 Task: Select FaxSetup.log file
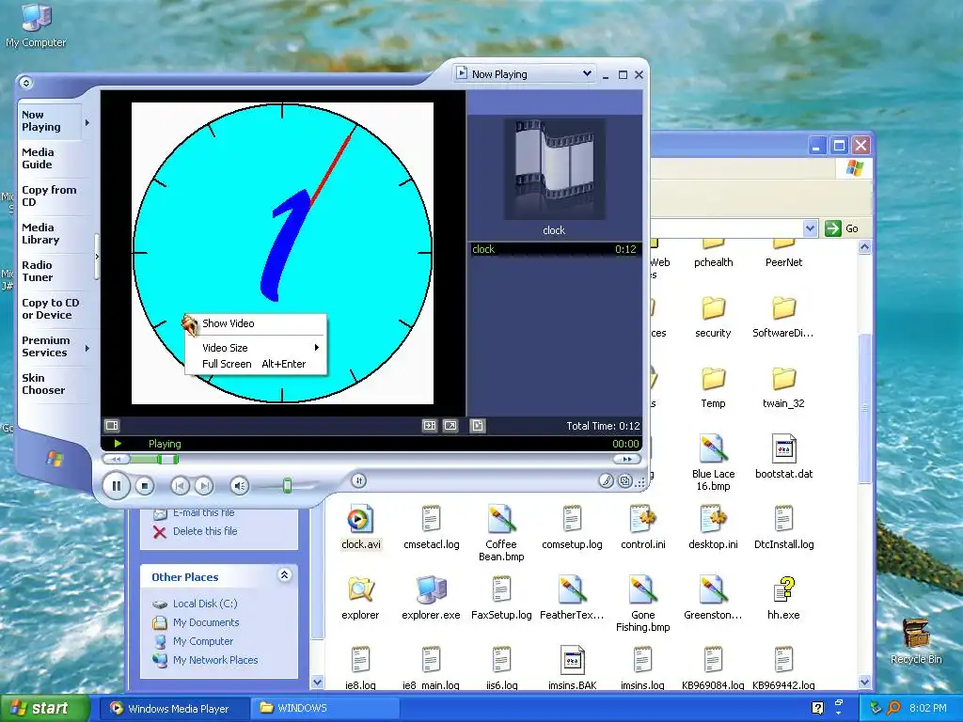[x=501, y=599]
